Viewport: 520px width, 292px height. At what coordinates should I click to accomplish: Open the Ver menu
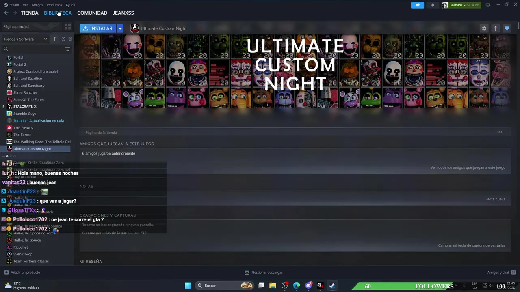25,5
